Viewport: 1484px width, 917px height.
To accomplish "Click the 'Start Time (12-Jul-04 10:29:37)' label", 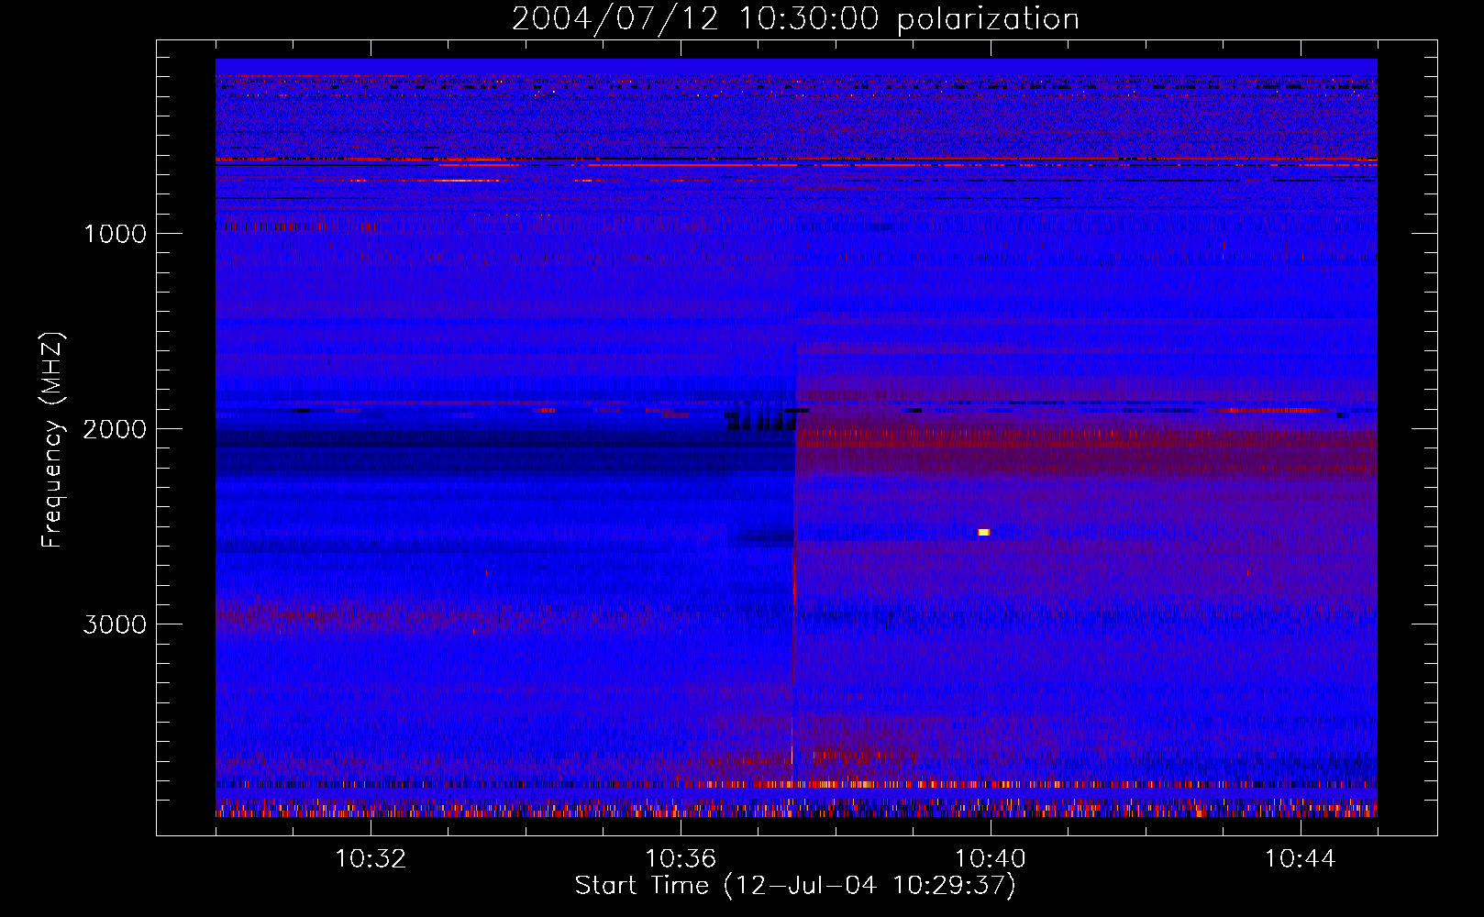I will [x=795, y=886].
